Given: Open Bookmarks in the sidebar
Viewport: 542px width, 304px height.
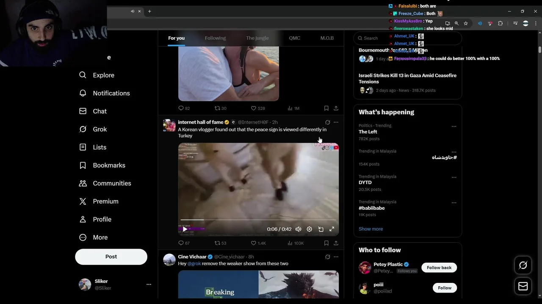Looking at the screenshot, I should click(102, 166).
